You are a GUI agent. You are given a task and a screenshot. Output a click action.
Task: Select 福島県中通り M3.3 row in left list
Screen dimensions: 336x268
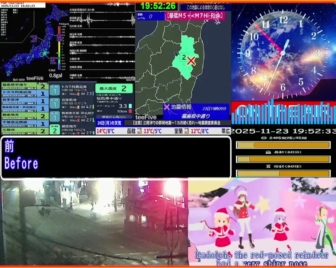coord(25,86)
